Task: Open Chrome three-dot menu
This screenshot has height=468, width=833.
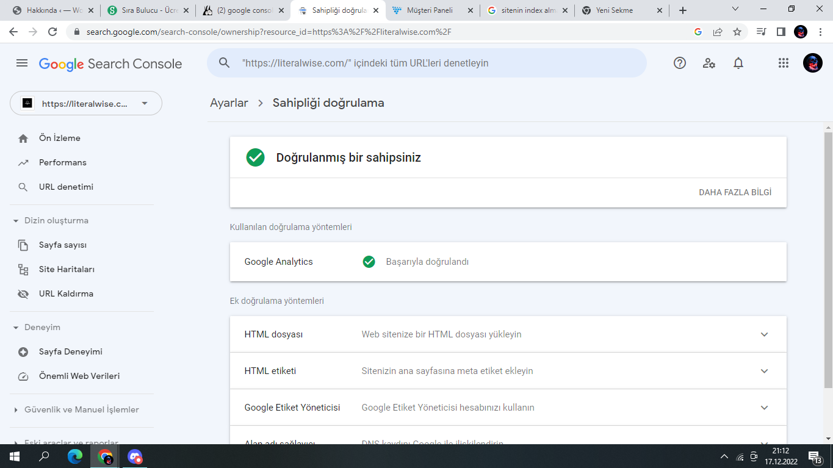Action: pos(820,32)
